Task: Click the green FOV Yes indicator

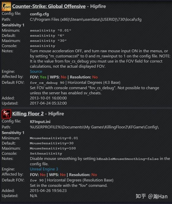Action: (43, 77)
